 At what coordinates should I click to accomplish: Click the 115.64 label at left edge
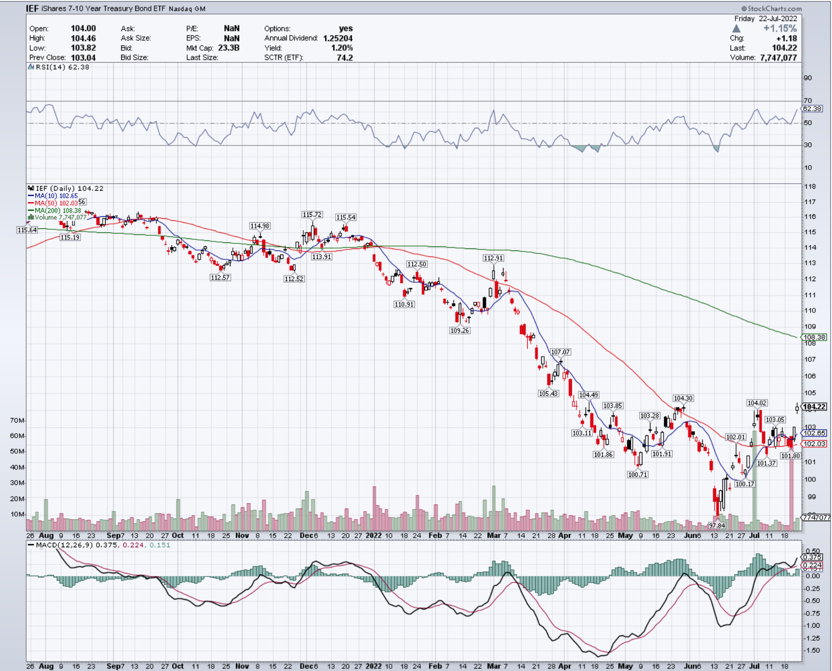coord(27,230)
